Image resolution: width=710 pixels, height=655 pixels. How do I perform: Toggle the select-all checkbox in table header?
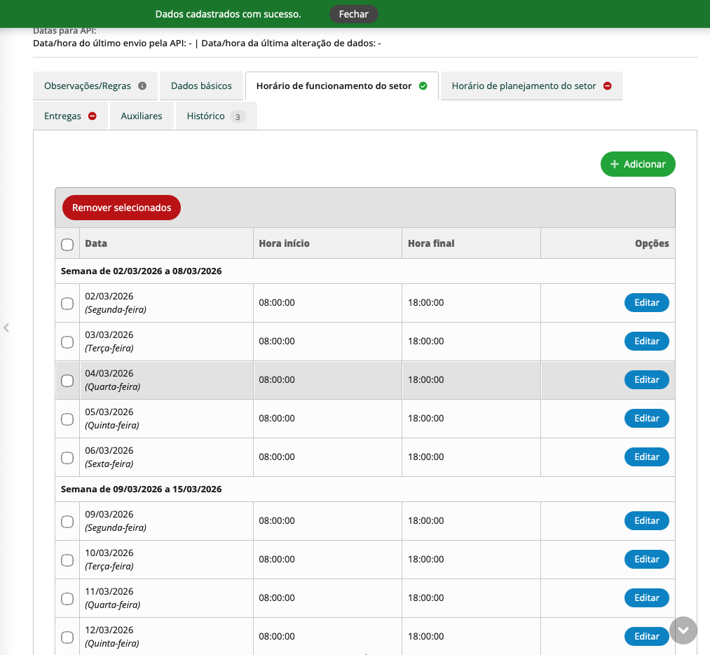point(67,244)
